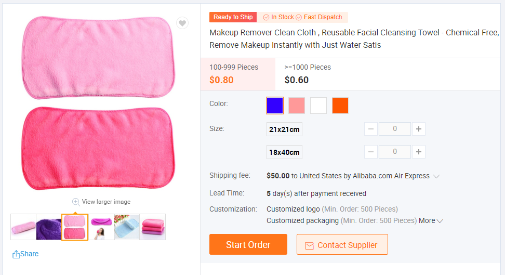Image resolution: width=505 pixels, height=275 pixels.
Task: Click plus stepper for 21x21cm size
Action: tap(419, 129)
